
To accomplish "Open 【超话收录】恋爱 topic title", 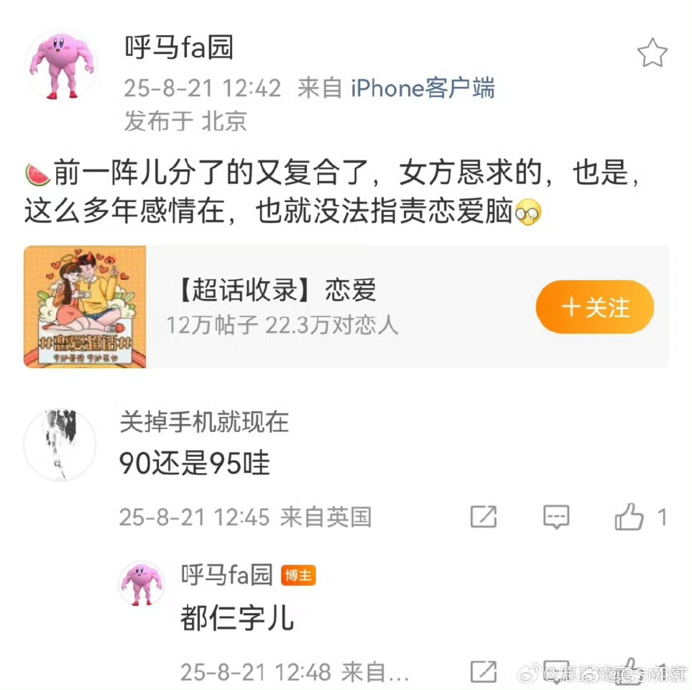I will click(277, 290).
